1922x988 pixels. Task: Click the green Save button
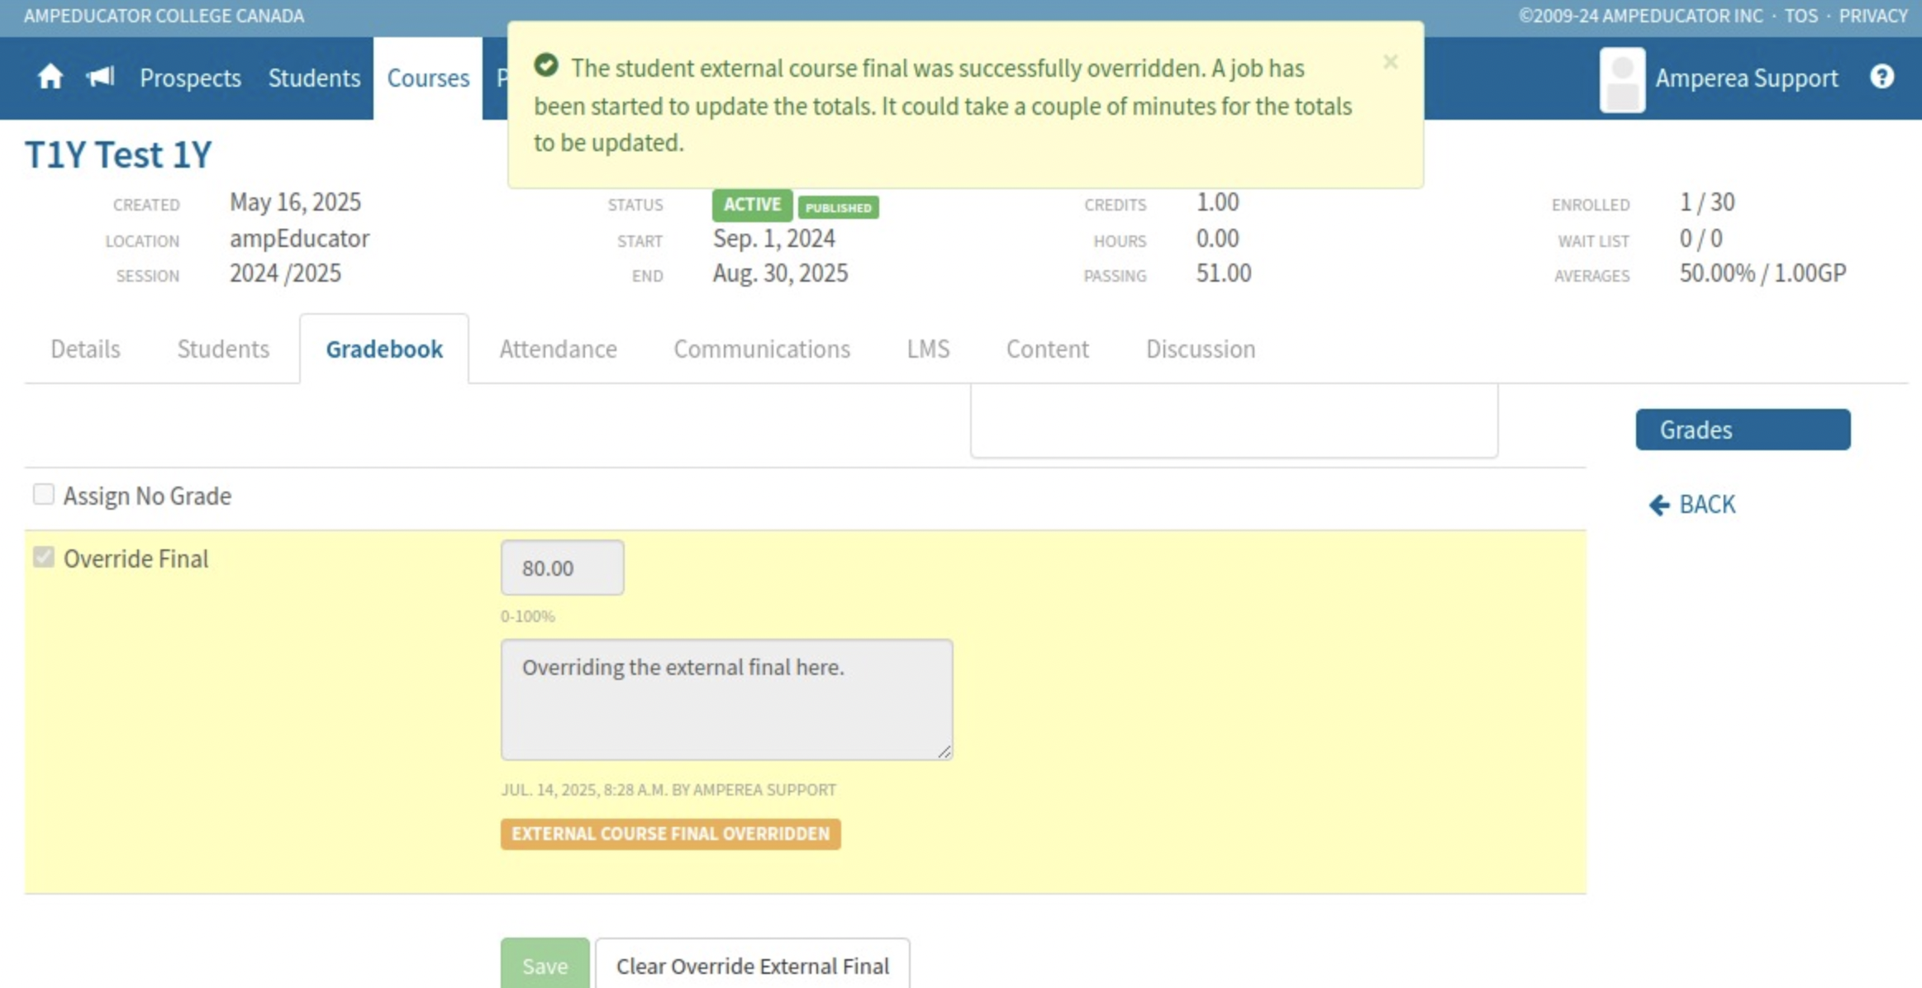point(545,965)
